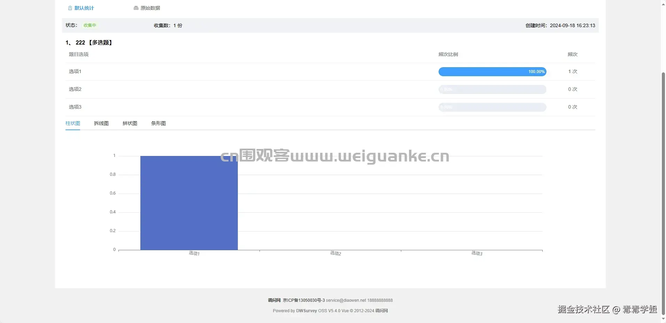This screenshot has width=666, height=323.
Task: Click the scrollbar down arrow
Action: [x=663, y=320]
